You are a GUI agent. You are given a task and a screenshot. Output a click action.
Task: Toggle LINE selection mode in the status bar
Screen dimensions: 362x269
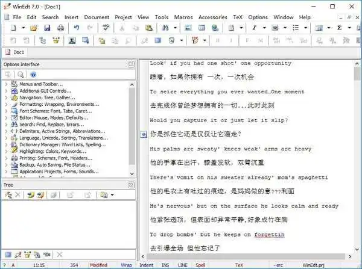point(183,265)
